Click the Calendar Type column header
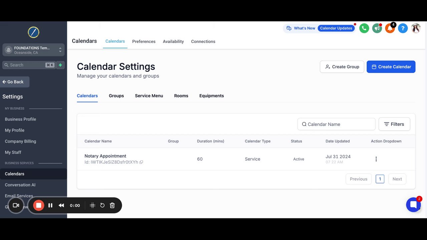427x240 pixels. [x=258, y=141]
